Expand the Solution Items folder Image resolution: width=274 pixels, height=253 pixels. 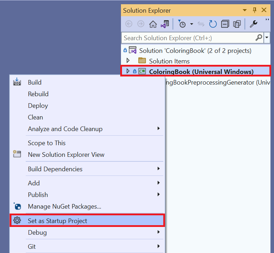[128, 61]
